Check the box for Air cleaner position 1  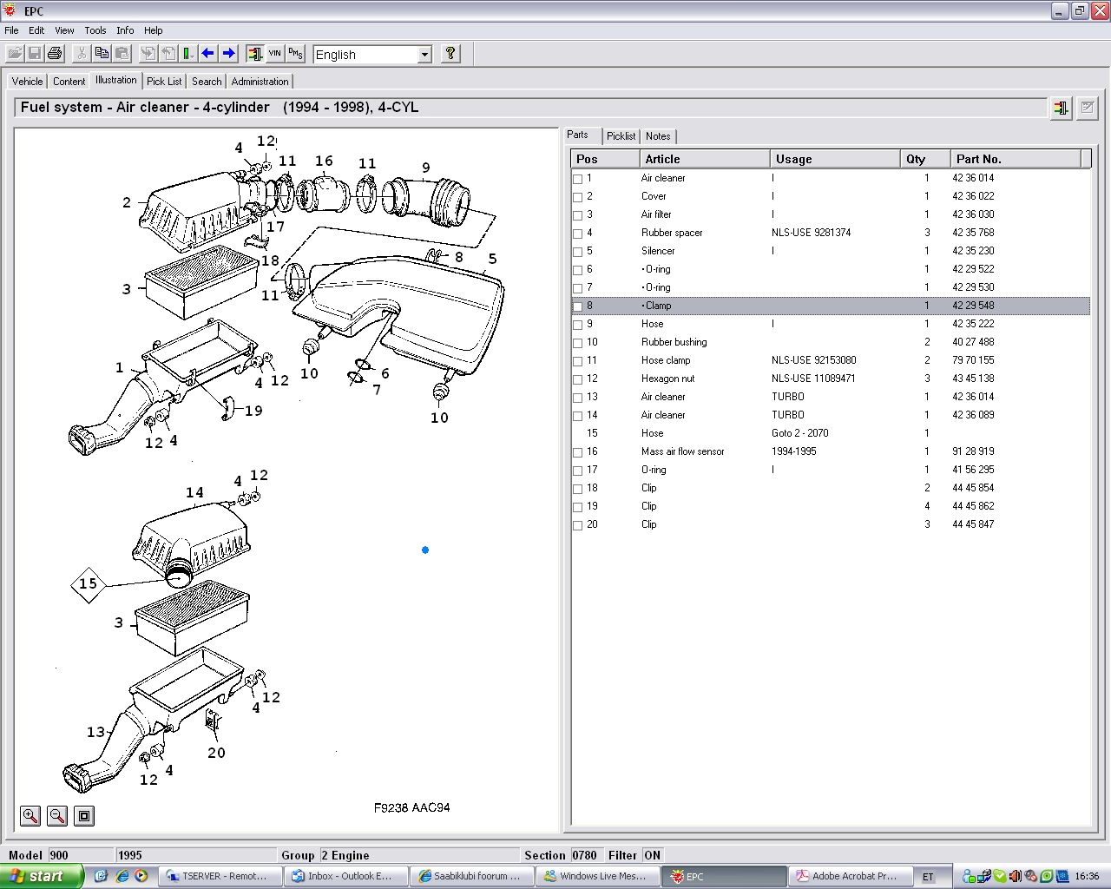click(x=578, y=179)
